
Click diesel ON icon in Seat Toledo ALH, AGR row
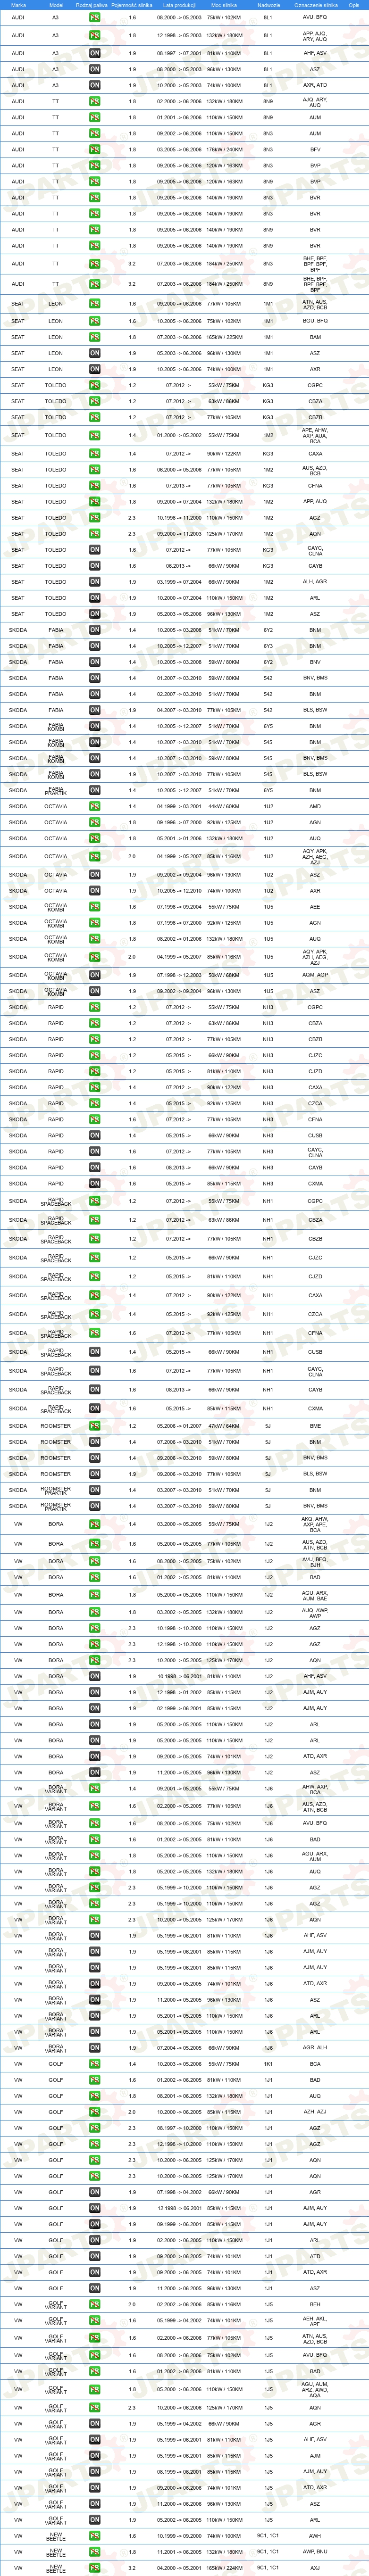coord(95,582)
